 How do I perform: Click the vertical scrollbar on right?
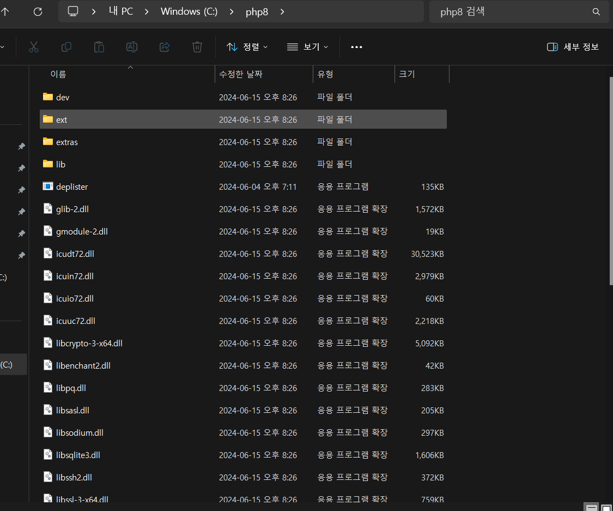tap(611, 181)
